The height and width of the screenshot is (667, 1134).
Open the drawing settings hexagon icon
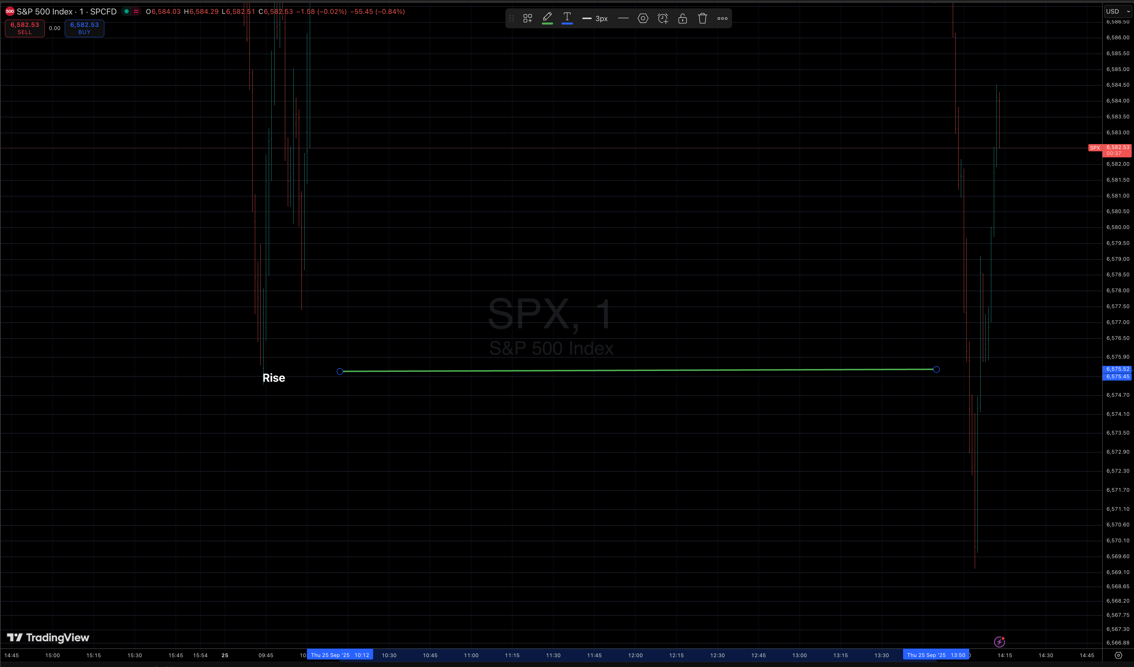[643, 18]
